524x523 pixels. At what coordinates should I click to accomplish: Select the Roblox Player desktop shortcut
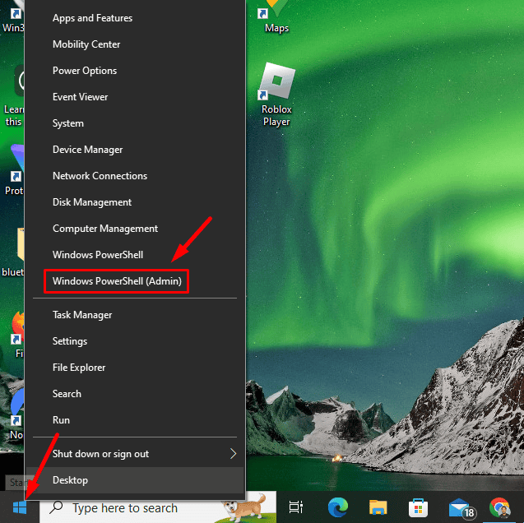click(276, 95)
